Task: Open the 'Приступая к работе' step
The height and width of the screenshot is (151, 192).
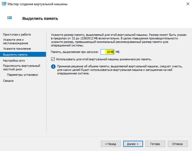Action: [x=17, y=34]
